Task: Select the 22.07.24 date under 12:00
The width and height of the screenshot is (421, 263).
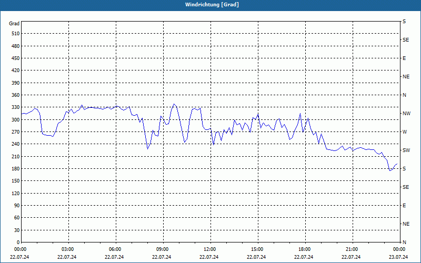Action: 209,257
